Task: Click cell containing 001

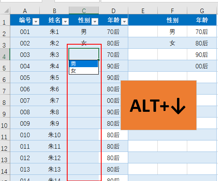Action: pos(25,32)
